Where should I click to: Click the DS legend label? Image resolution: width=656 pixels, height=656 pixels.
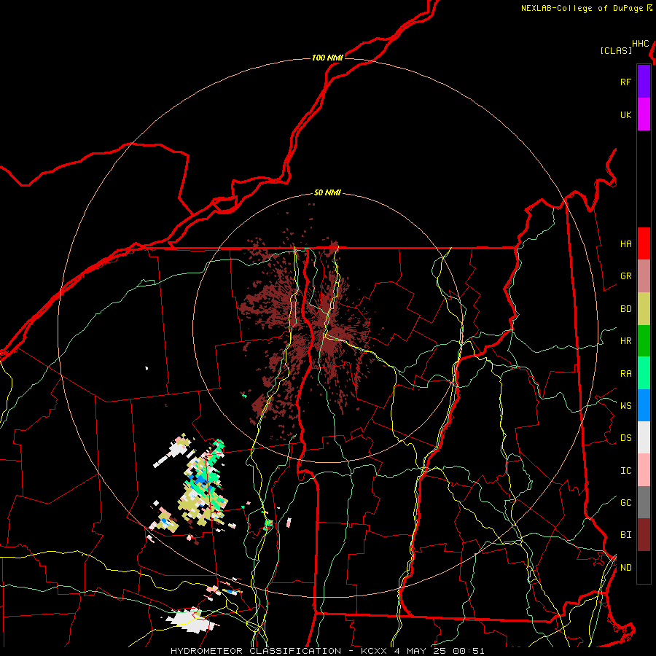625,437
